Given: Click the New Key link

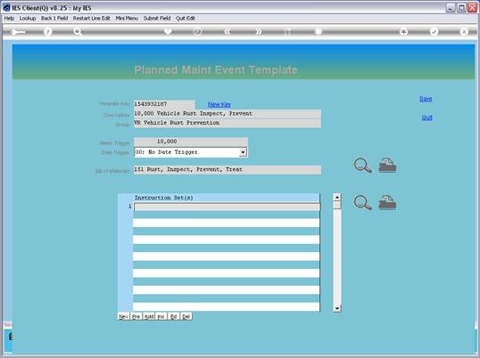Looking at the screenshot, I should tap(219, 104).
